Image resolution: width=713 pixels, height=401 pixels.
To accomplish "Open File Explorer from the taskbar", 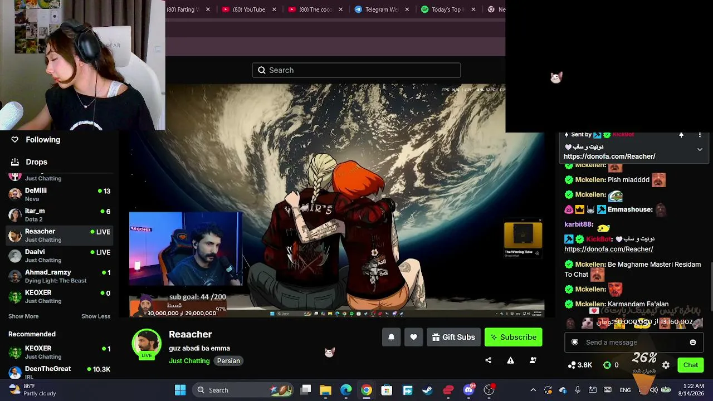I will [x=326, y=390].
